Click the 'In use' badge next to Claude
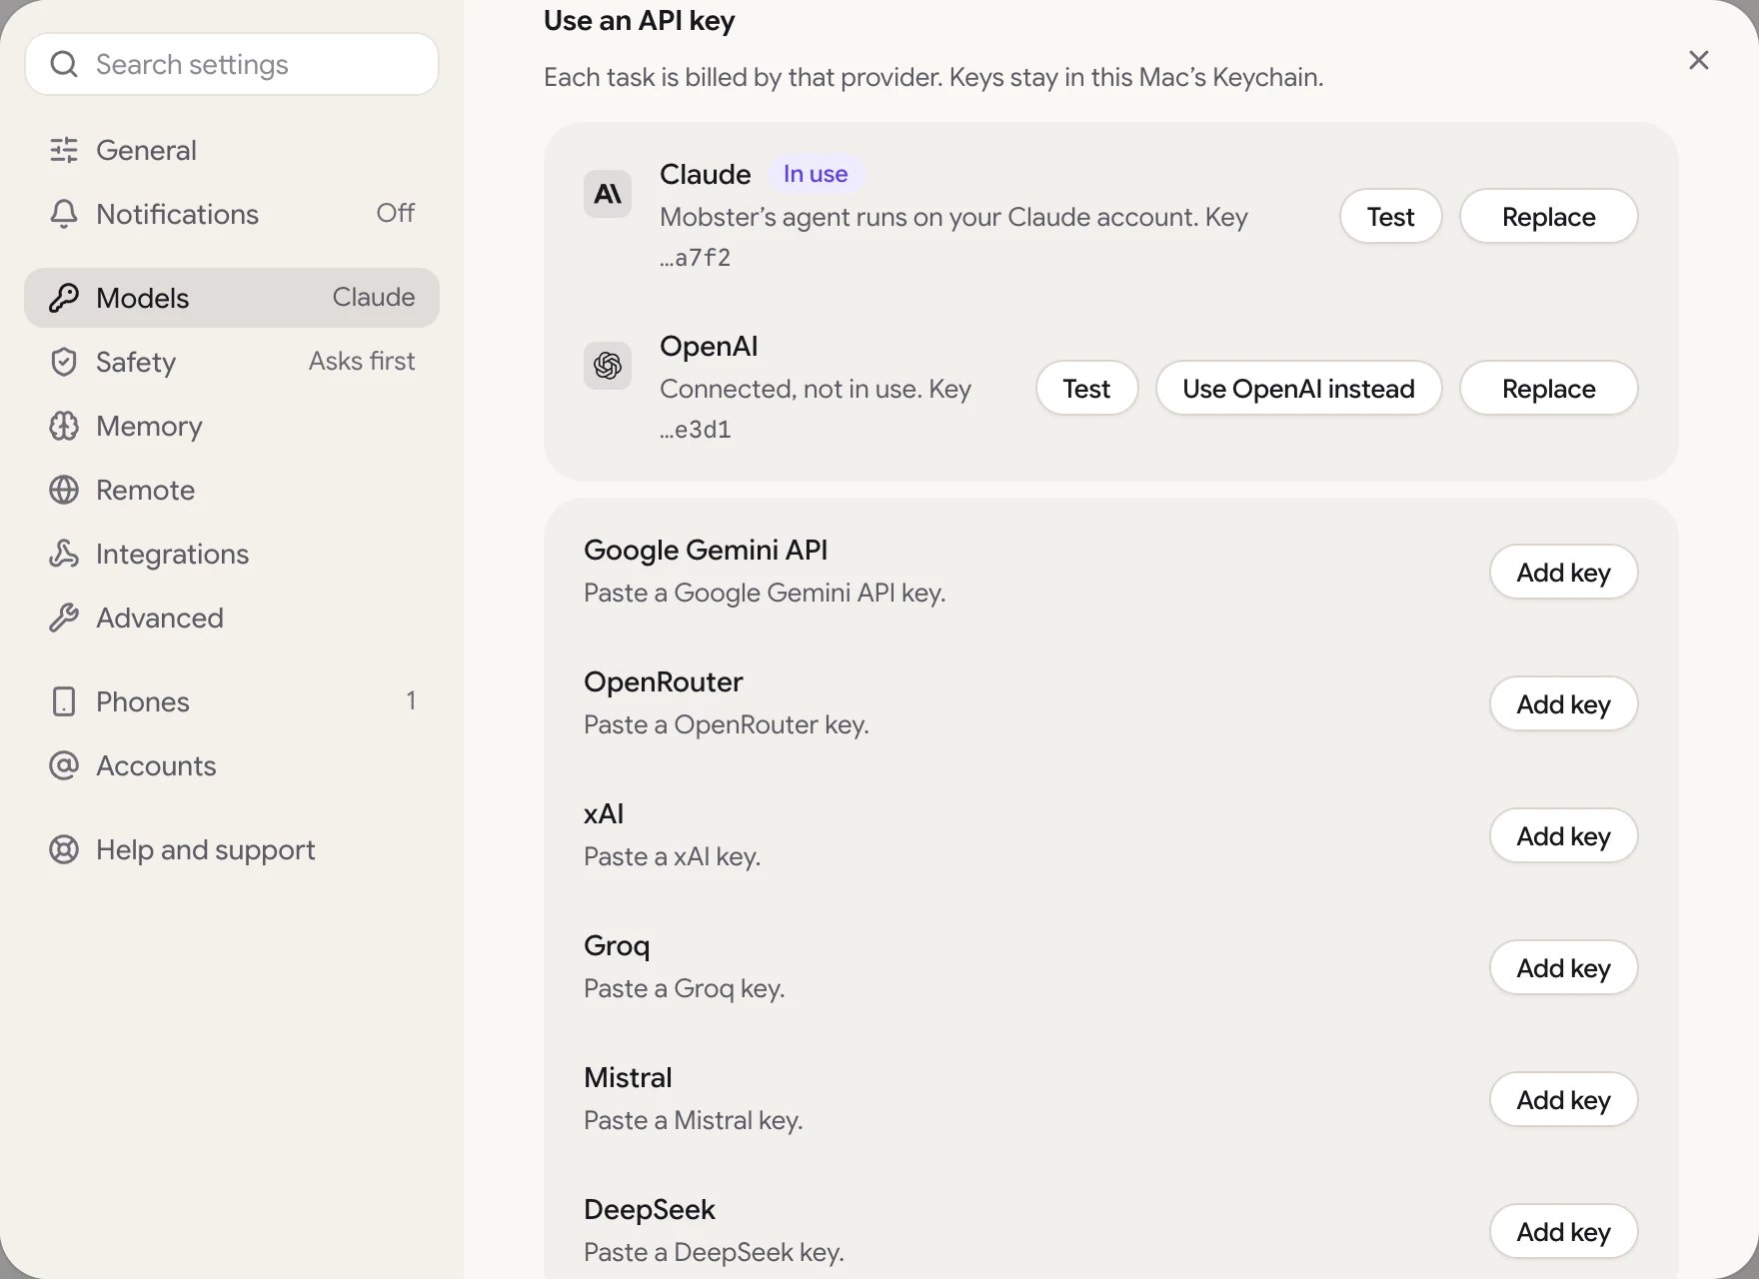 click(816, 174)
